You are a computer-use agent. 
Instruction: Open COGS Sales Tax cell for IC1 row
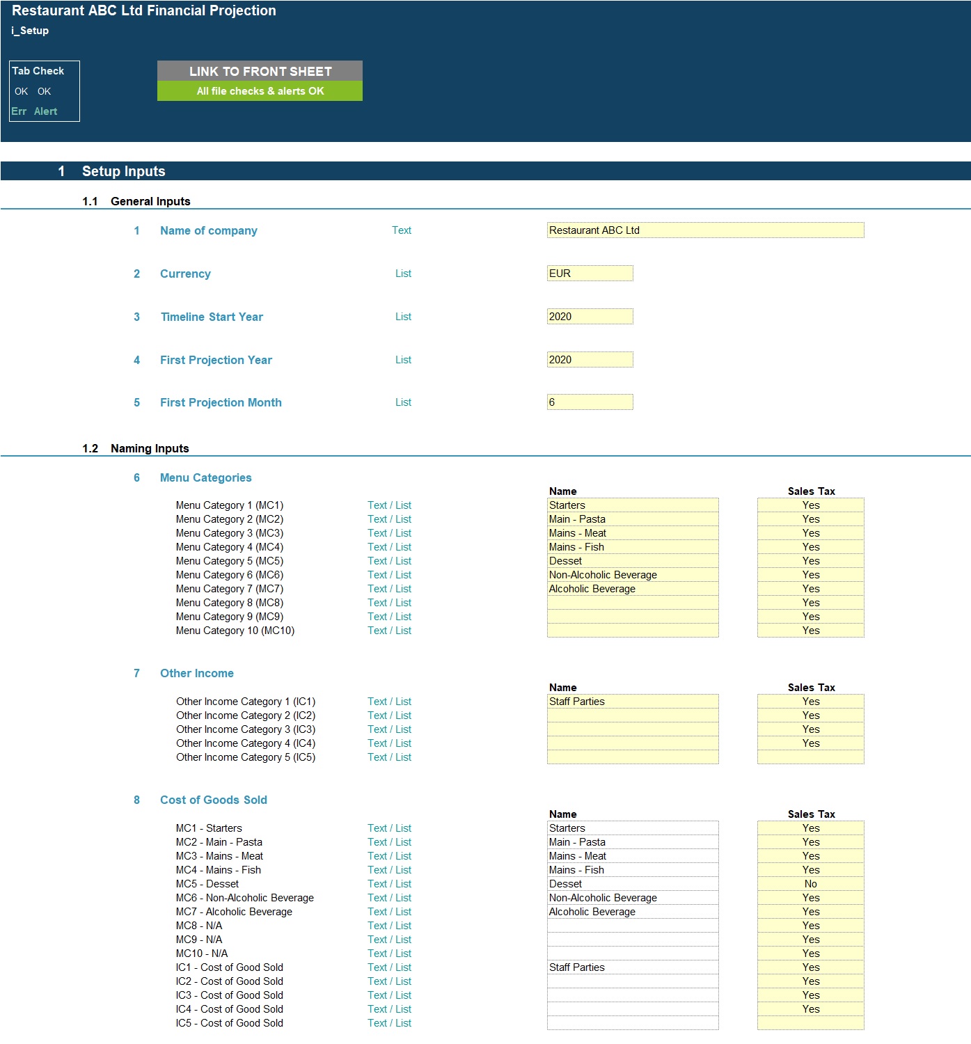coord(811,967)
